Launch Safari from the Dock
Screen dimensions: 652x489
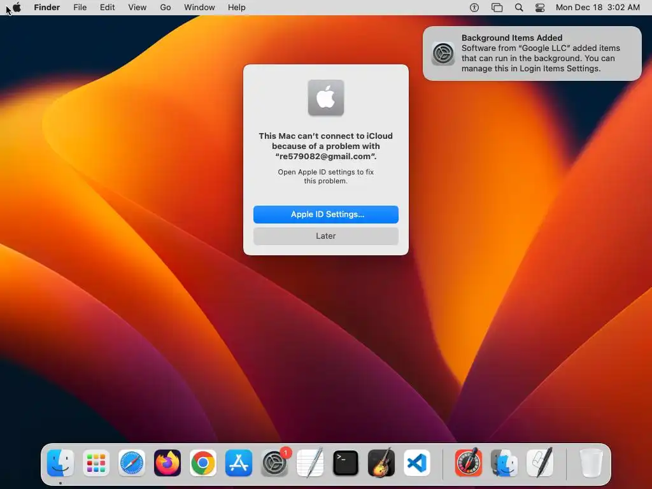point(132,463)
